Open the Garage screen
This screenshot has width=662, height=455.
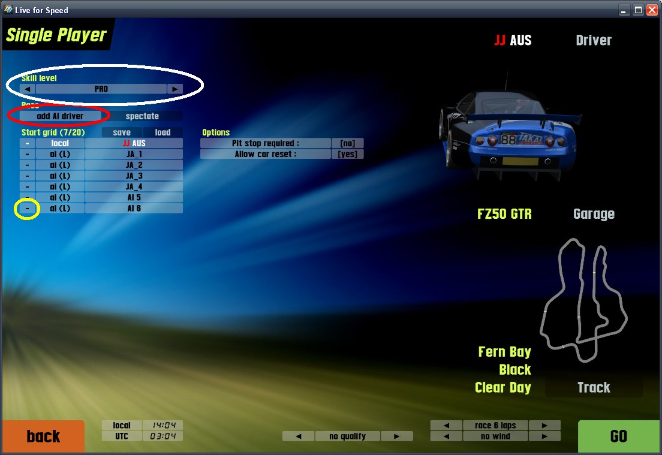(x=594, y=214)
